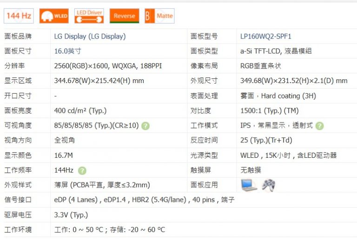Open help icon next to 144Hz frequency

tap(82, 171)
